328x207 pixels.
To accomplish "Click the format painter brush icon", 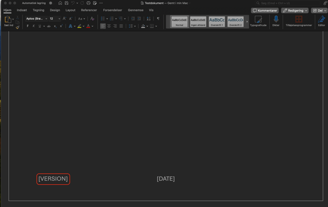I will pos(18,27).
